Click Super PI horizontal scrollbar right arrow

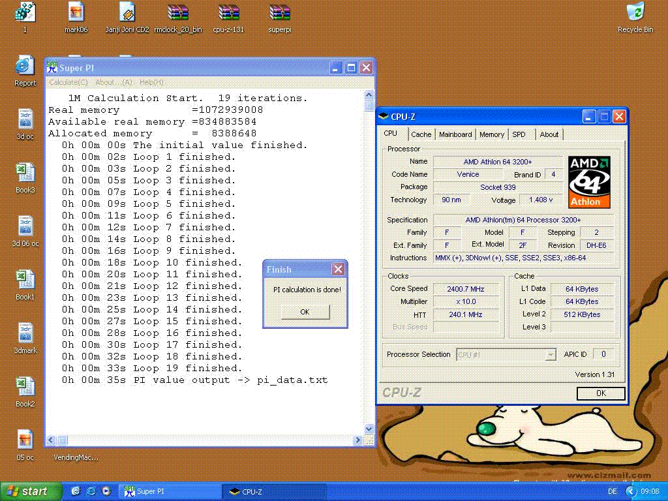358,440
